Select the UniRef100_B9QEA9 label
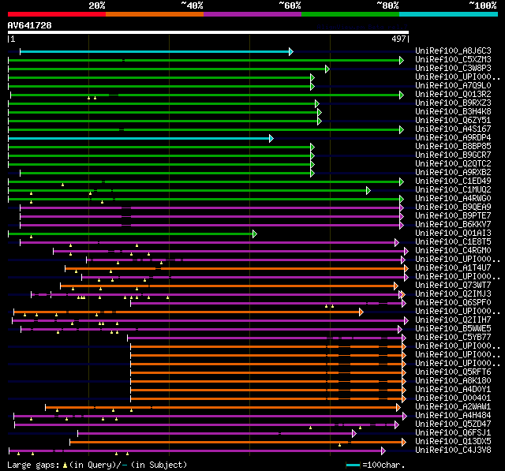 (453, 207)
